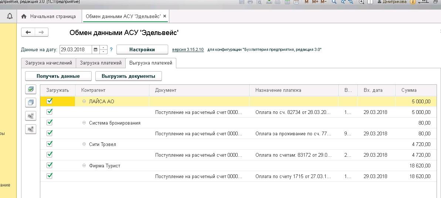Open the date picker calendar icon
Viewport: 441px width, 198px height.
(x=95, y=49)
